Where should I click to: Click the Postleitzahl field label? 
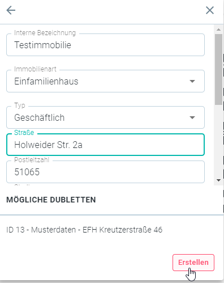click(32, 160)
